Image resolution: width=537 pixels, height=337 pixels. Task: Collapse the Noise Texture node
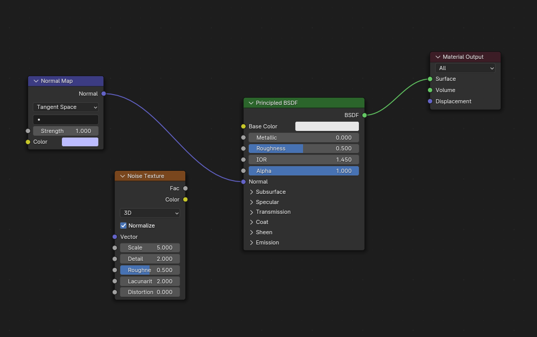tap(122, 176)
